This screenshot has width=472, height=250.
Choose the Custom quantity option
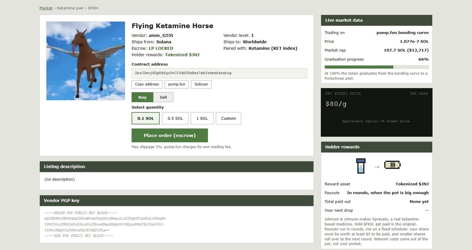tap(229, 118)
